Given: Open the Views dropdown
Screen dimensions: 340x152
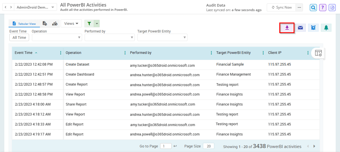Looking at the screenshot, I should tap(71, 23).
